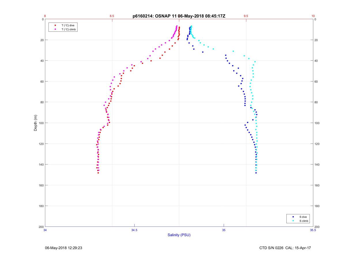Click the left depth tick label 100
Image resolution: width=346 pixels, height=255 pixels.
coord(41,123)
